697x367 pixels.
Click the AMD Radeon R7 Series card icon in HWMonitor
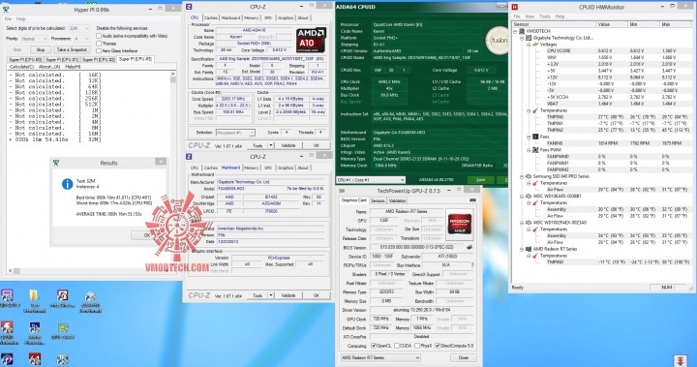529,249
